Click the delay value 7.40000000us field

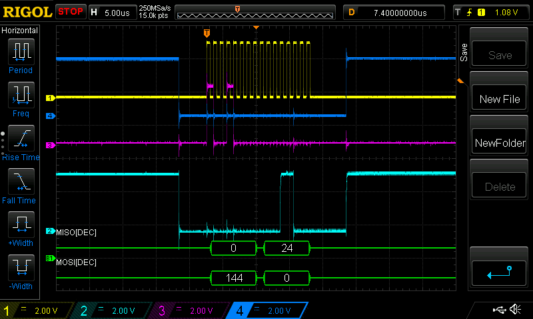[x=400, y=13]
